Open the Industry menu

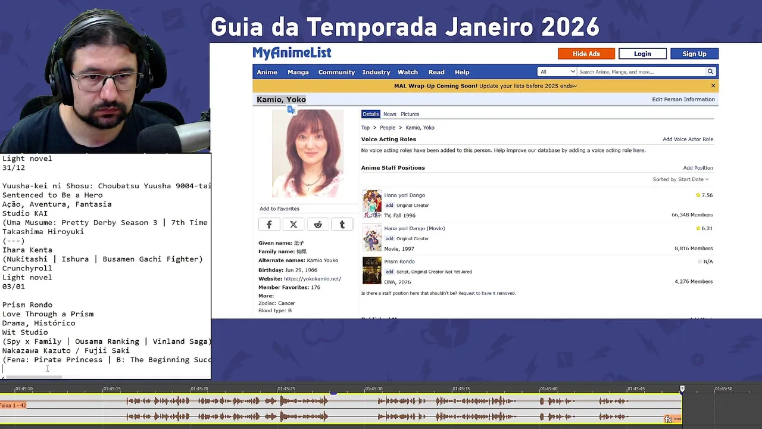coord(376,72)
